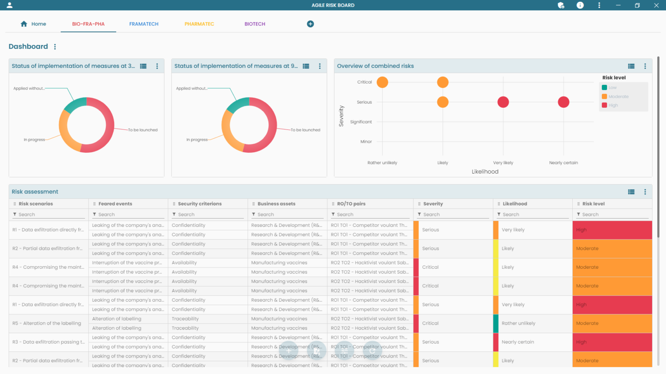Viewport: 666px width, 374px height.
Task: Open the column settings sliders icon
Action: (344, 351)
